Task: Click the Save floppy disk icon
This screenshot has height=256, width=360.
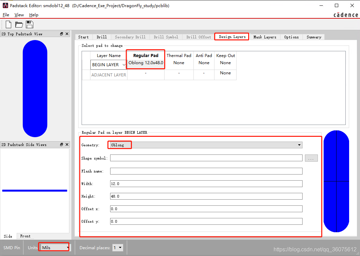Action: pos(30,24)
